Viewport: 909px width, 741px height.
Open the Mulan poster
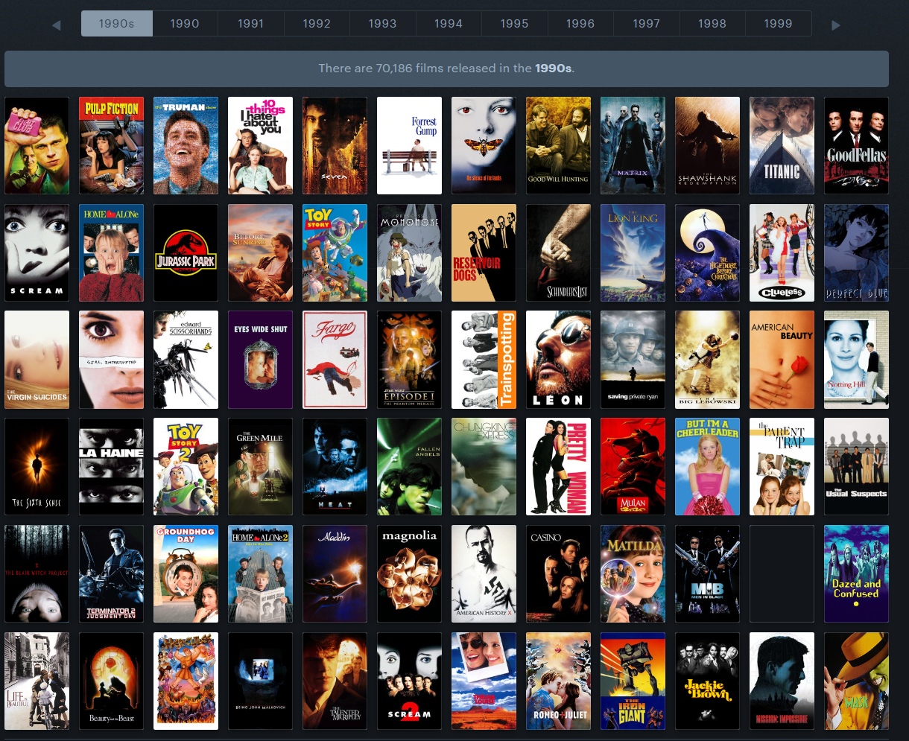pyautogui.click(x=633, y=467)
